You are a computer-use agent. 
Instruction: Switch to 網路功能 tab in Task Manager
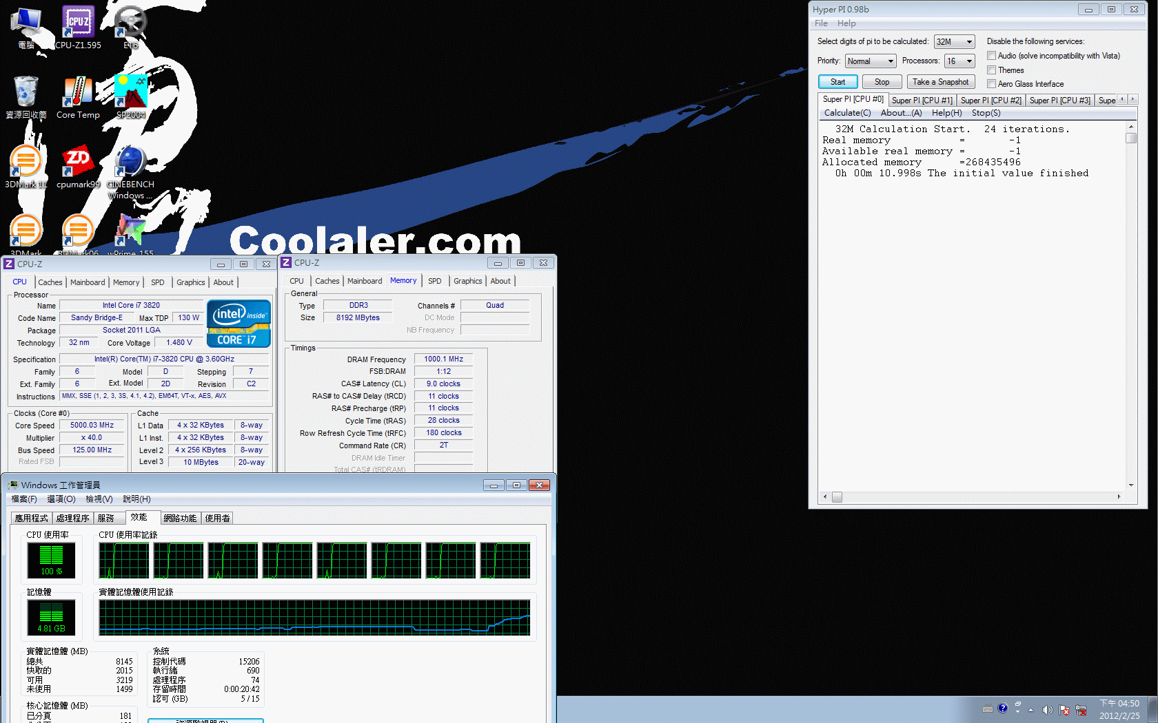coord(180,518)
